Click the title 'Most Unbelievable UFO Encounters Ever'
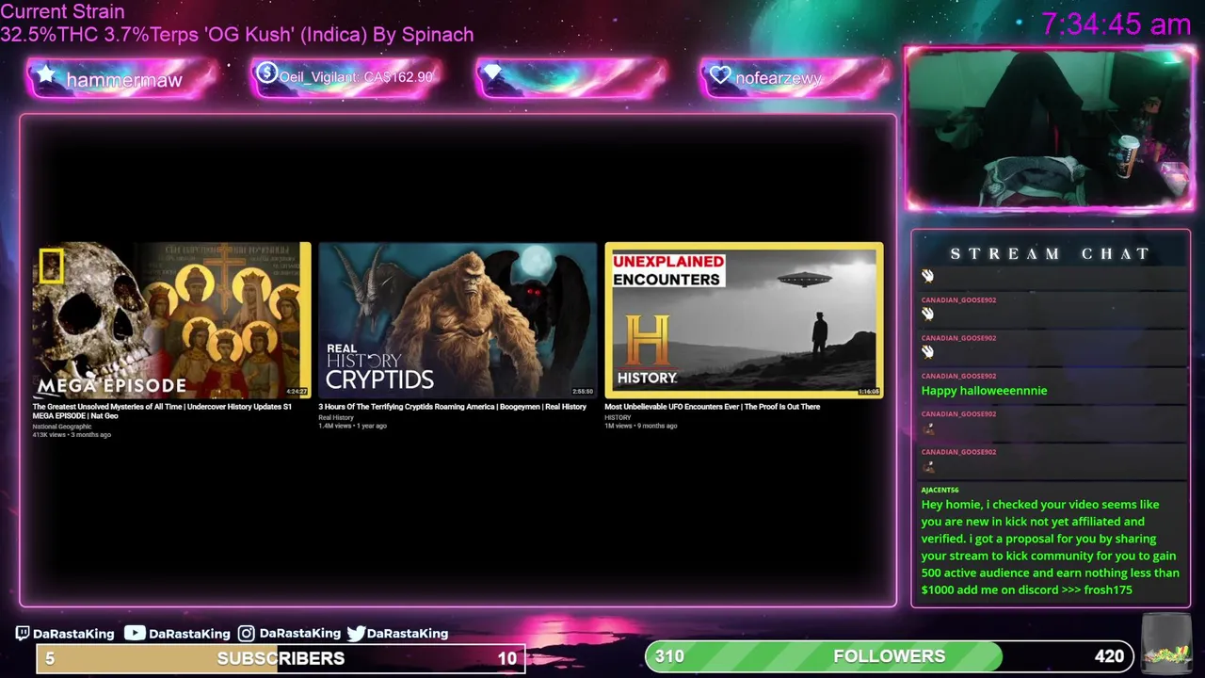1205x678 pixels. point(673,407)
